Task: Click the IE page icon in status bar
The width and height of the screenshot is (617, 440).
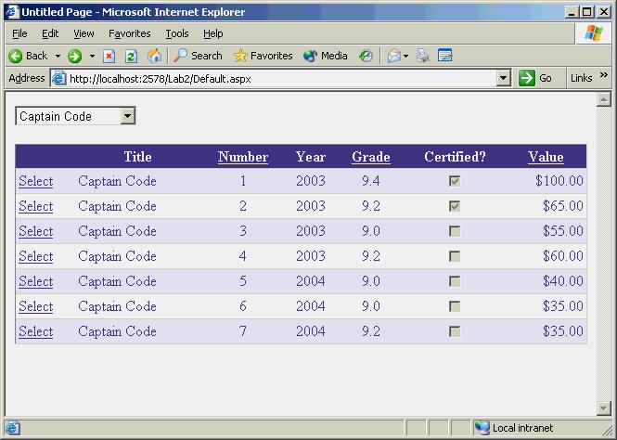Action: pyautogui.click(x=13, y=428)
